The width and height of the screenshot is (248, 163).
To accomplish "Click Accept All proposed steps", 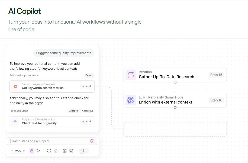I will pyautogui.click(x=87, y=111).
